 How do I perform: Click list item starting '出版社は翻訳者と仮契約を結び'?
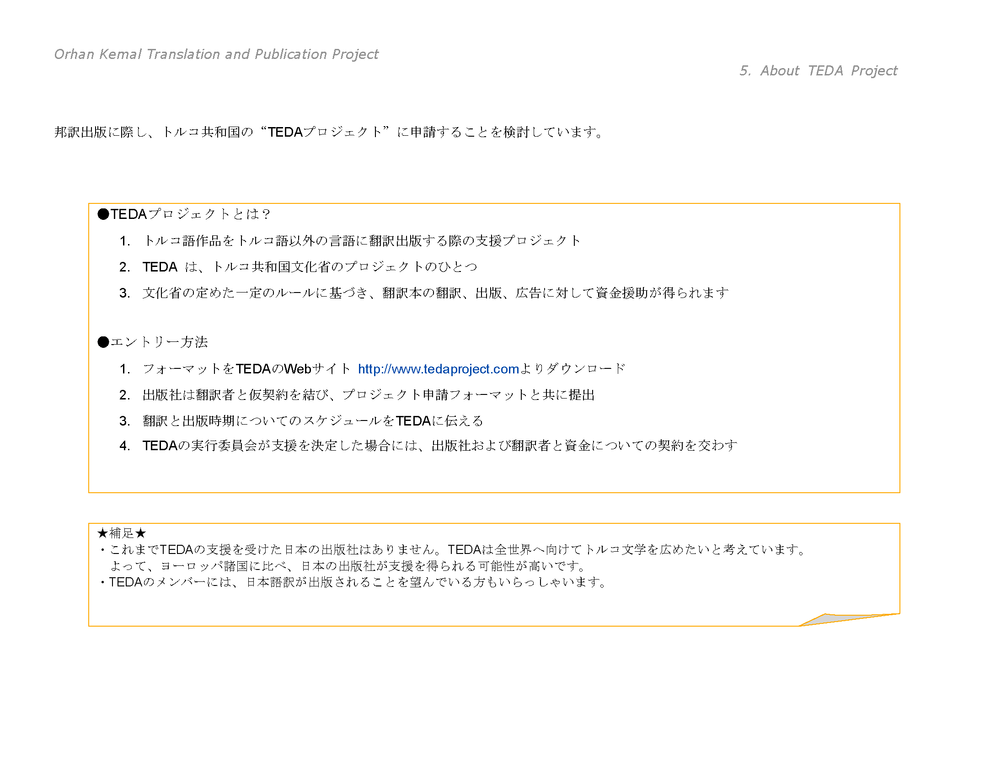point(369,395)
